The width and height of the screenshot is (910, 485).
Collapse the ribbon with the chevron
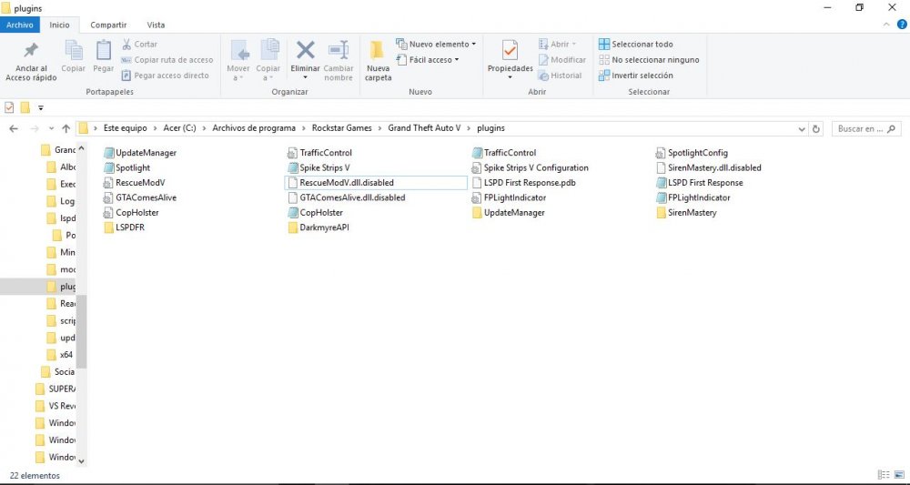click(x=886, y=25)
